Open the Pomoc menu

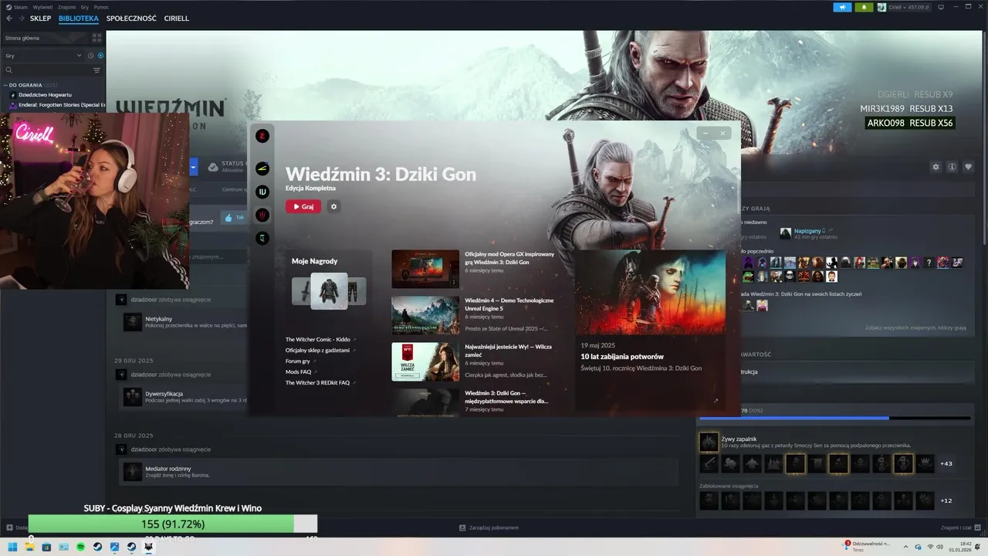click(x=101, y=7)
